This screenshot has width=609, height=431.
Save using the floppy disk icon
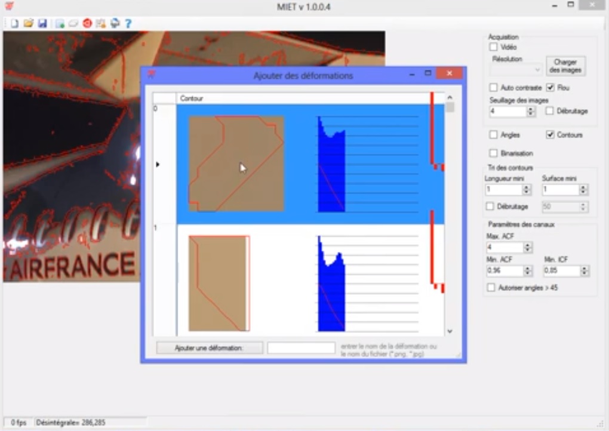42,23
